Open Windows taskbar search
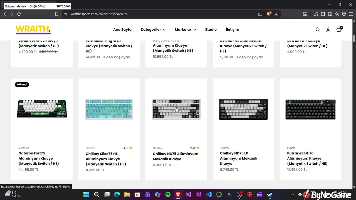 pyautogui.click(x=96, y=194)
